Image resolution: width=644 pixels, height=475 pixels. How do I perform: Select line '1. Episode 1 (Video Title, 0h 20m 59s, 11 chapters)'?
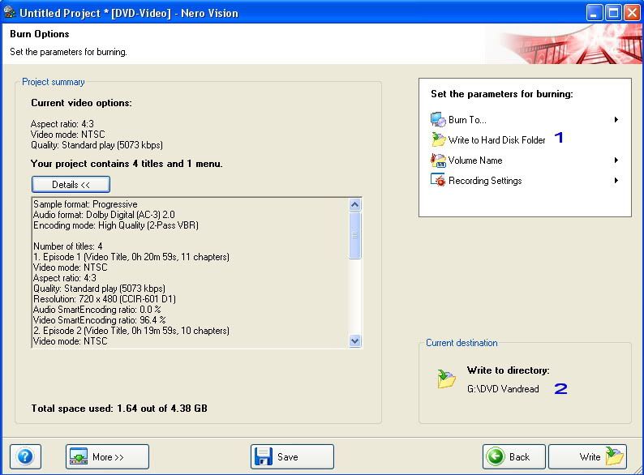(x=131, y=257)
